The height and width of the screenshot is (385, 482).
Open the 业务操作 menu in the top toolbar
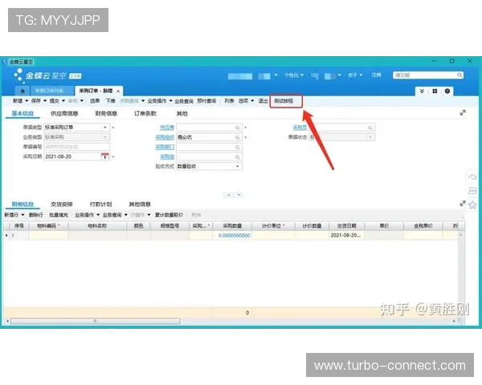point(160,101)
